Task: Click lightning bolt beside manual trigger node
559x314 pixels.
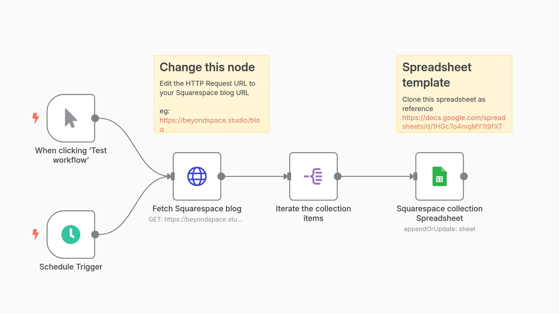Action: 36,118
